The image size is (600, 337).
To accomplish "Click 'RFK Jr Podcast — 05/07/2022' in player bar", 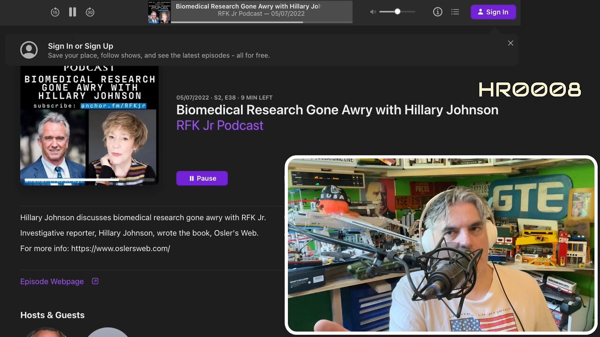I will 261,14.
